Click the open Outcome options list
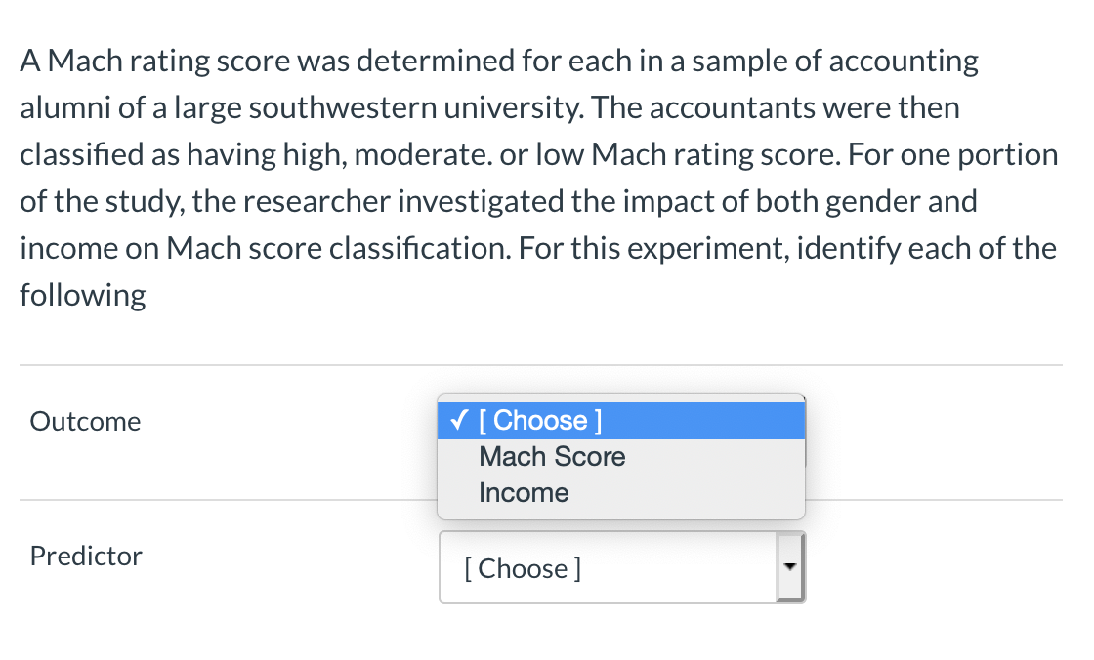The image size is (1094, 660). click(x=621, y=456)
